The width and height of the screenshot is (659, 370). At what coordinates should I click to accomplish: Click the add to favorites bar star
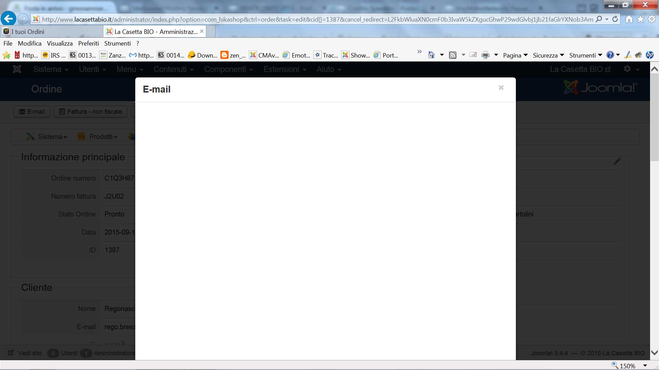point(6,55)
